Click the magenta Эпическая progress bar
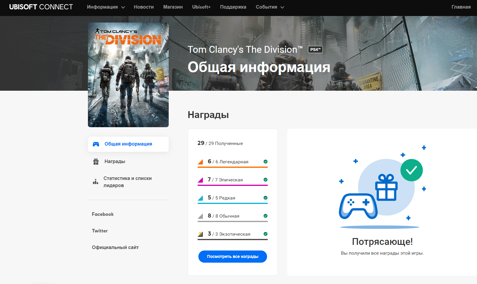Viewport: 477px width, 284px height. 233,185
